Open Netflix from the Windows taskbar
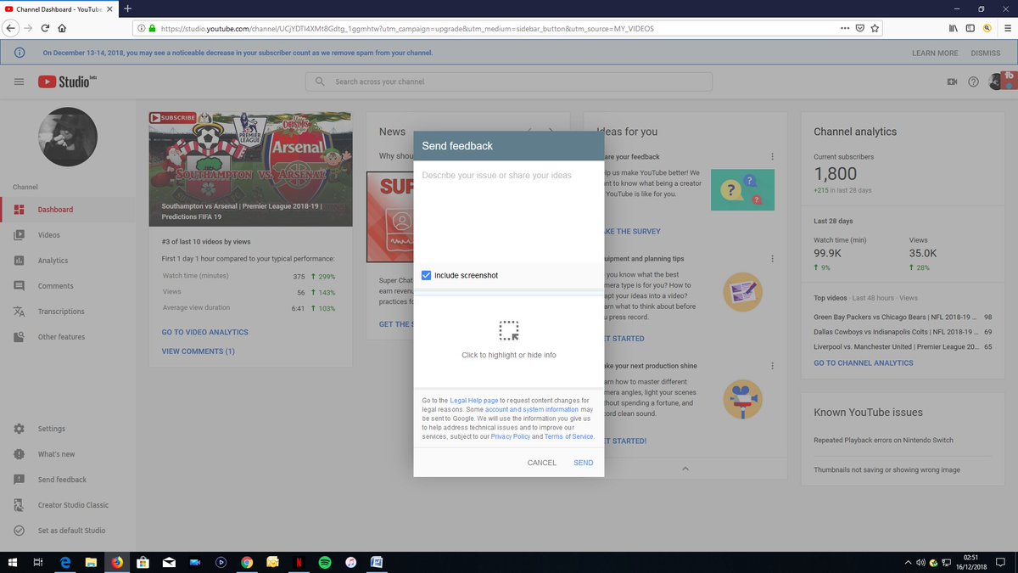 coord(299,562)
